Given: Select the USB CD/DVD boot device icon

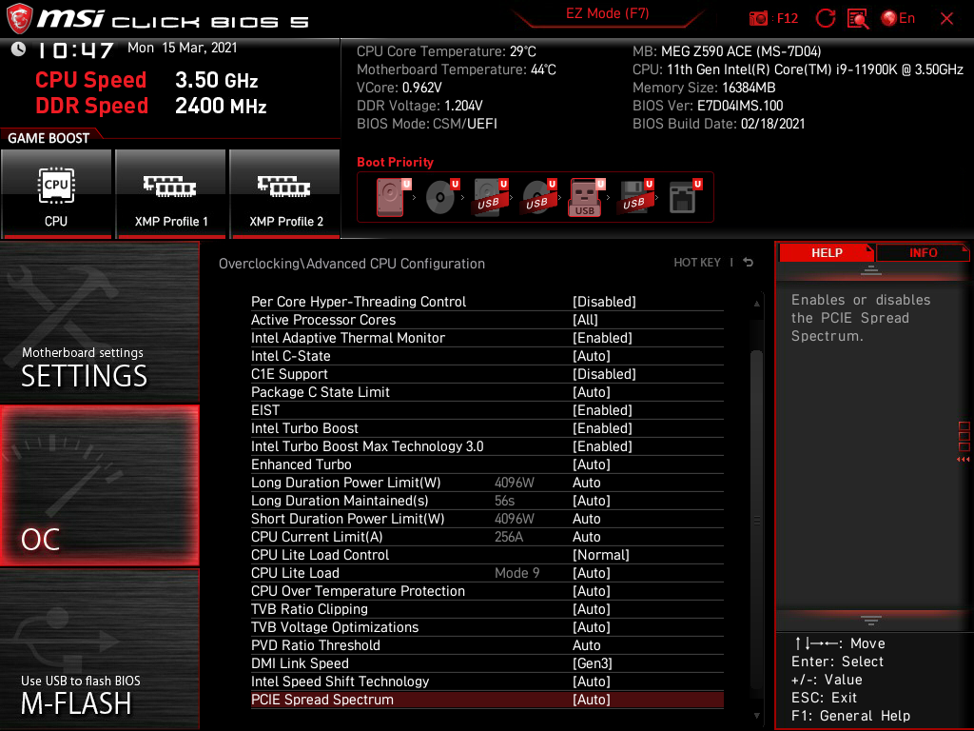Looking at the screenshot, I should tap(538, 197).
